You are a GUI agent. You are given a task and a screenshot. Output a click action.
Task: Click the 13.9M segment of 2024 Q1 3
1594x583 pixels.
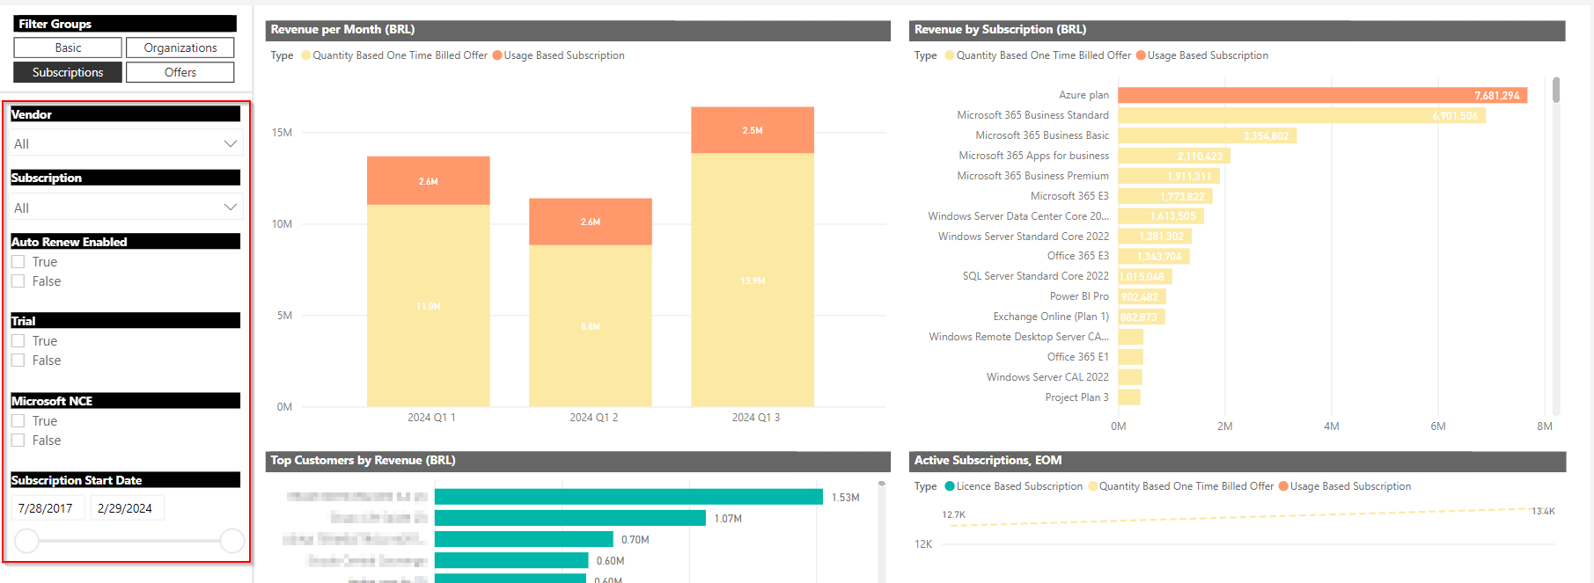click(x=753, y=280)
